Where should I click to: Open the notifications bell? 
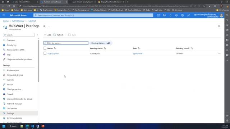(x=170, y=15)
